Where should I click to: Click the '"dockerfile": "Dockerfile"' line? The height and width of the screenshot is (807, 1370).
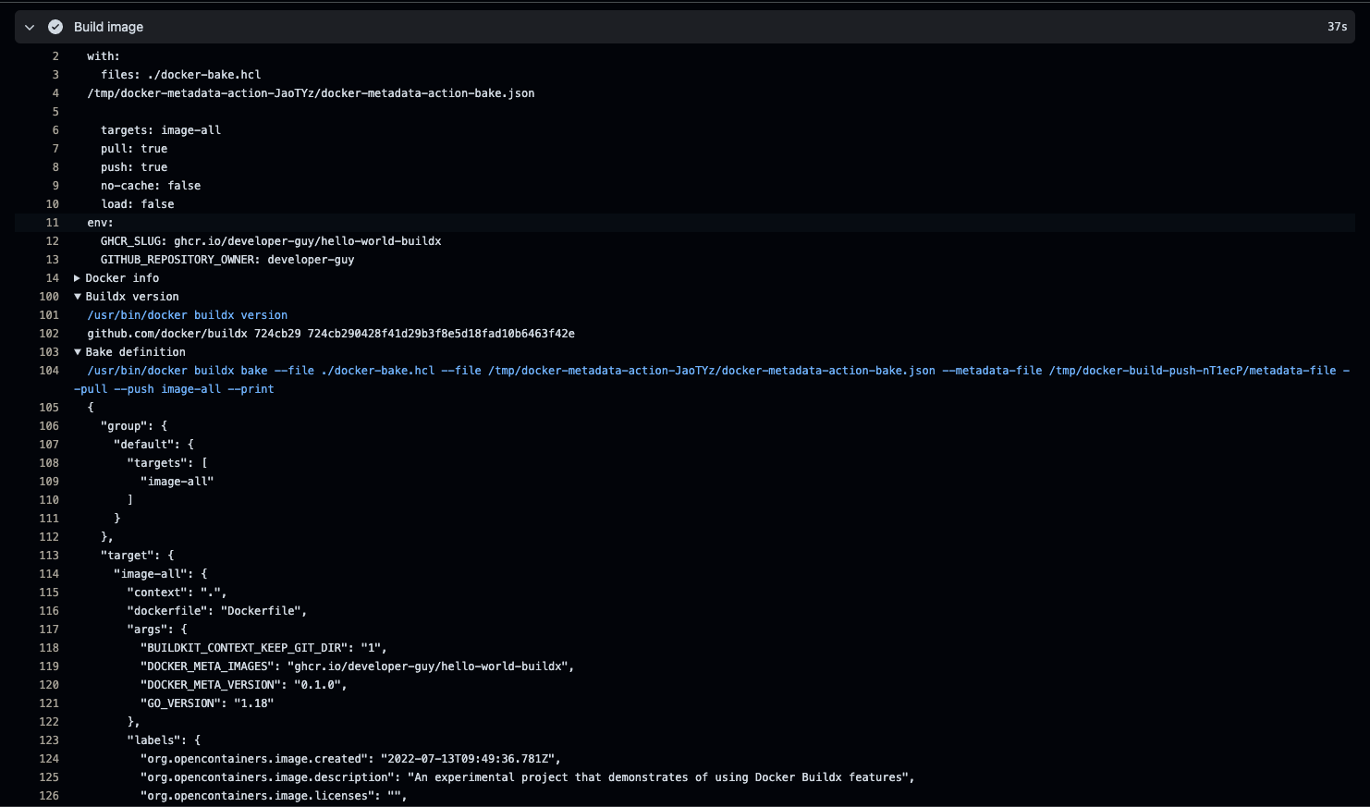217,611
